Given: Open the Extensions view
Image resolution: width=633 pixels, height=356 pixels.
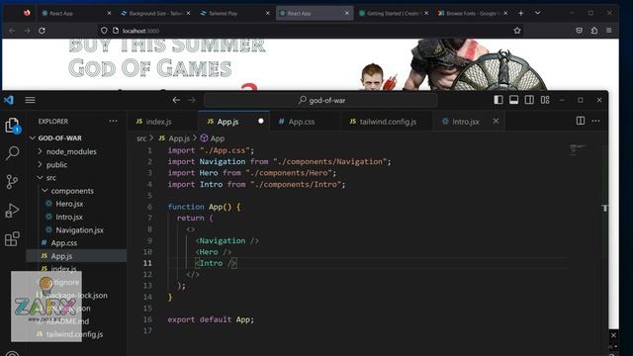Looking at the screenshot, I should click(x=12, y=238).
